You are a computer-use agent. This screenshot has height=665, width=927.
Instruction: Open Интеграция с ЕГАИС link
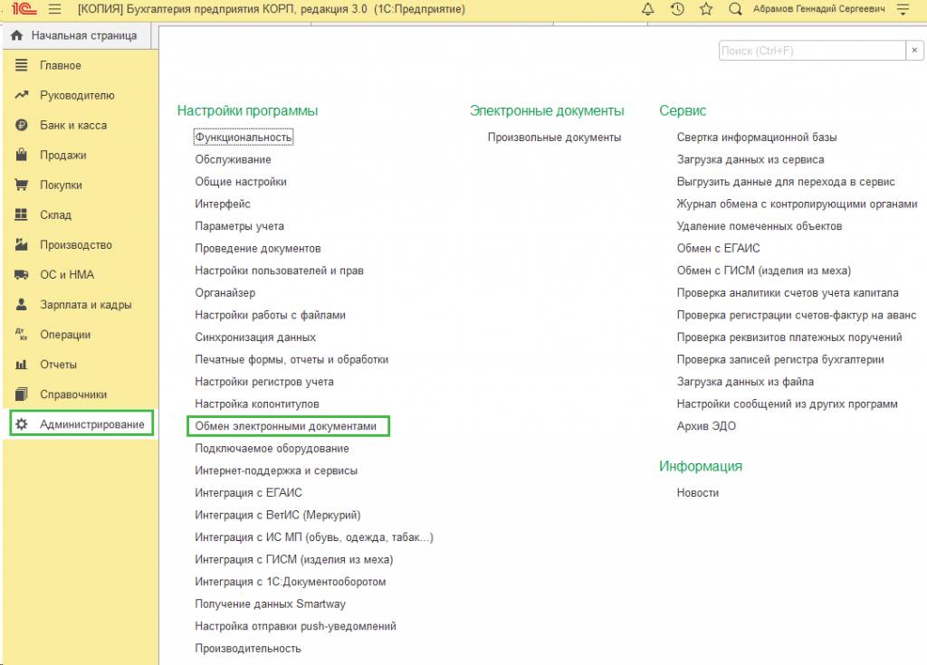coord(248,493)
